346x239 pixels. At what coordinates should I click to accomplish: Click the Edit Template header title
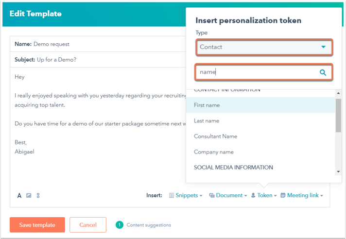(x=35, y=14)
